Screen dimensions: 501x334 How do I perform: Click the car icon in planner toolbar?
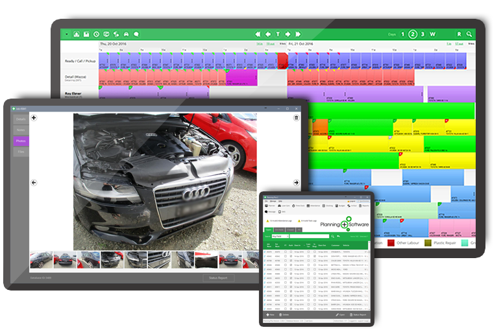pyautogui.click(x=126, y=34)
